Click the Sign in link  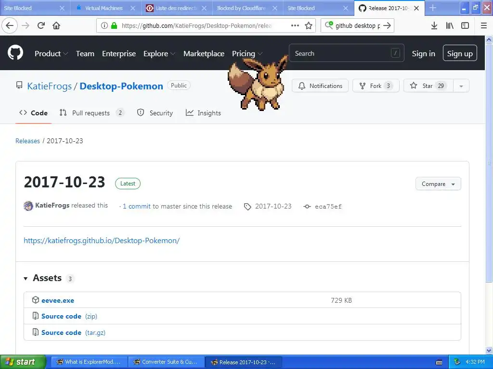point(424,54)
